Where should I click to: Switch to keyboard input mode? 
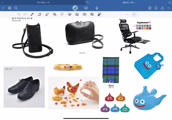click(x=86, y=8)
